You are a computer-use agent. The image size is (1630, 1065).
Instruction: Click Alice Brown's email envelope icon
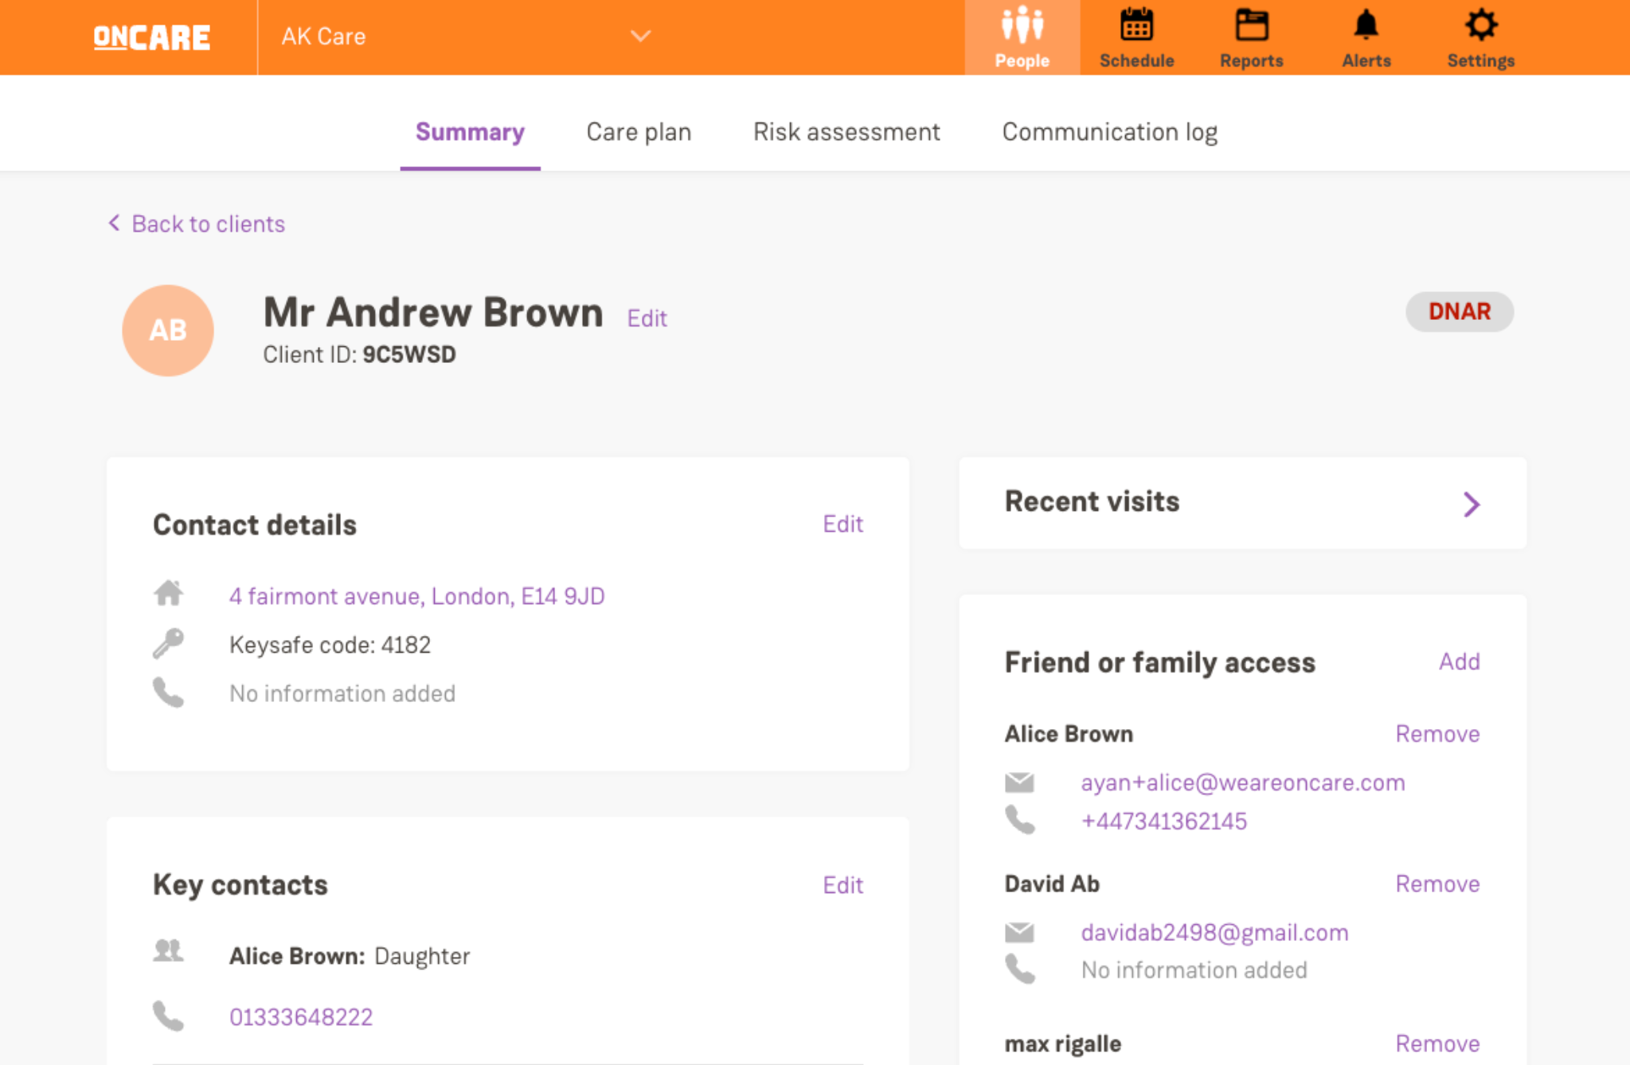click(1019, 783)
